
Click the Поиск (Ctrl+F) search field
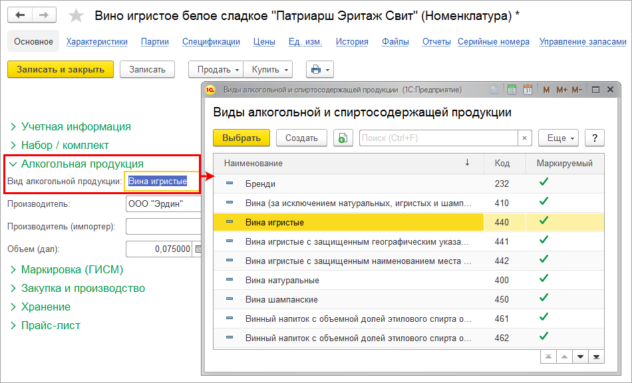pyautogui.click(x=438, y=138)
